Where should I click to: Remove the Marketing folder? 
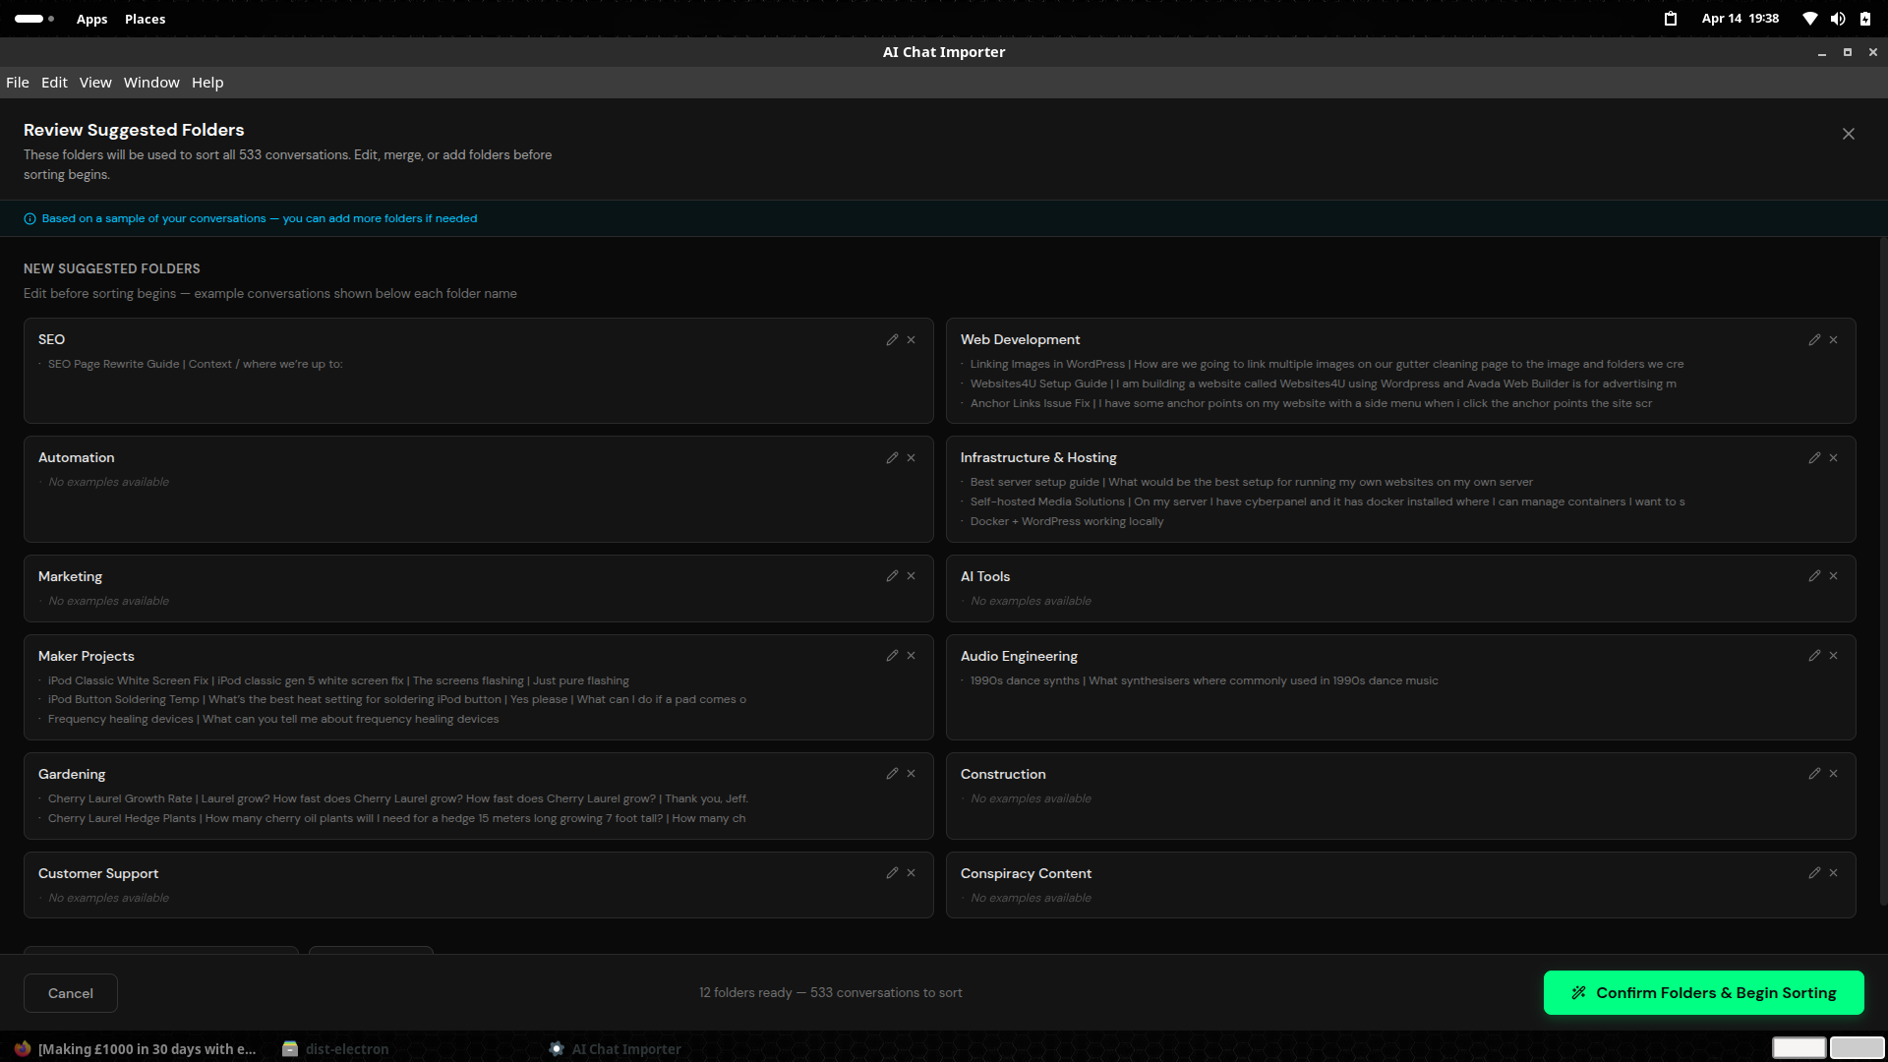click(911, 575)
